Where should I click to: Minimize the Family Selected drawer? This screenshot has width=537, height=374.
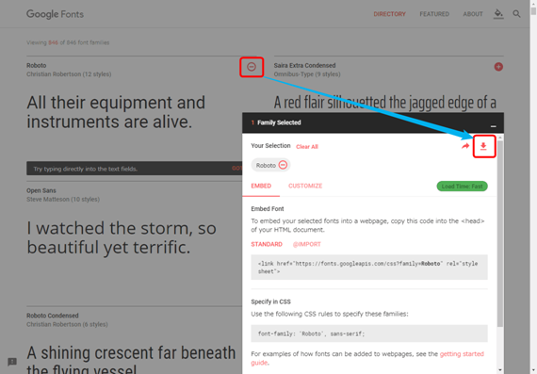click(x=493, y=126)
